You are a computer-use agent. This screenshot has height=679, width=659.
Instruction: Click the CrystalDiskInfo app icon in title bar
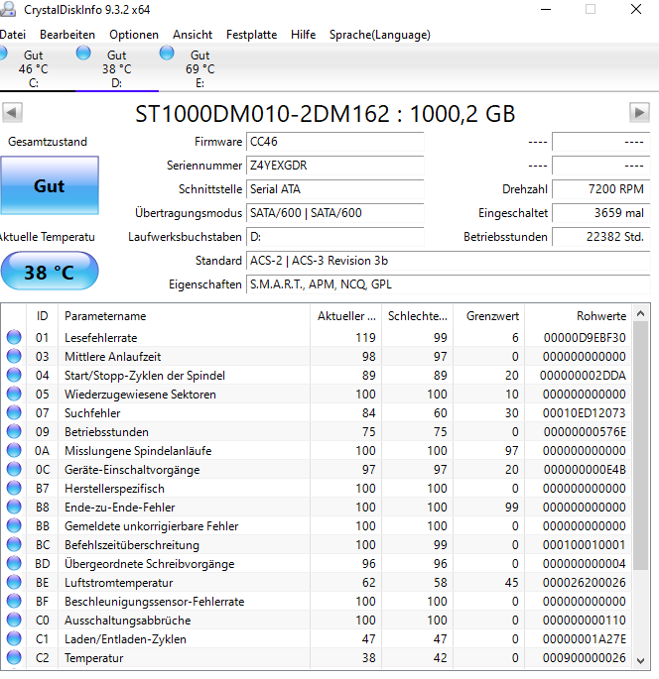(x=7, y=10)
